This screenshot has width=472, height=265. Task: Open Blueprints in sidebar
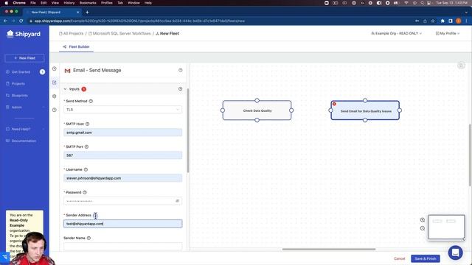pyautogui.click(x=20, y=96)
